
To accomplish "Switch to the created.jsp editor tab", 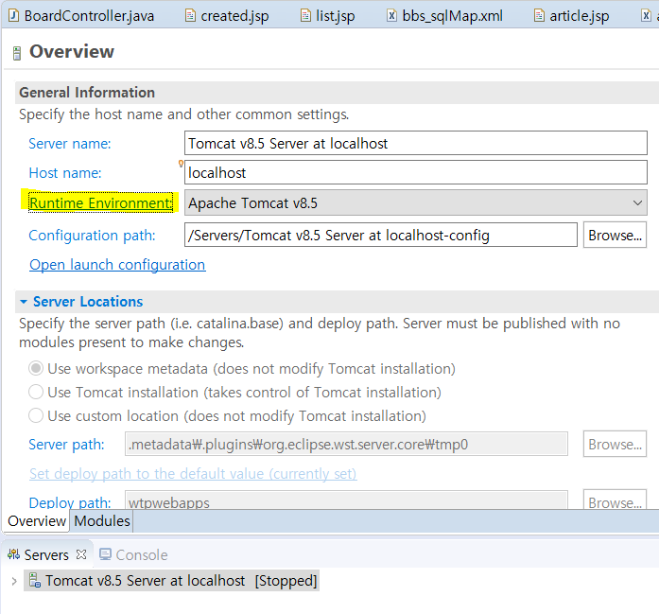I will [227, 16].
